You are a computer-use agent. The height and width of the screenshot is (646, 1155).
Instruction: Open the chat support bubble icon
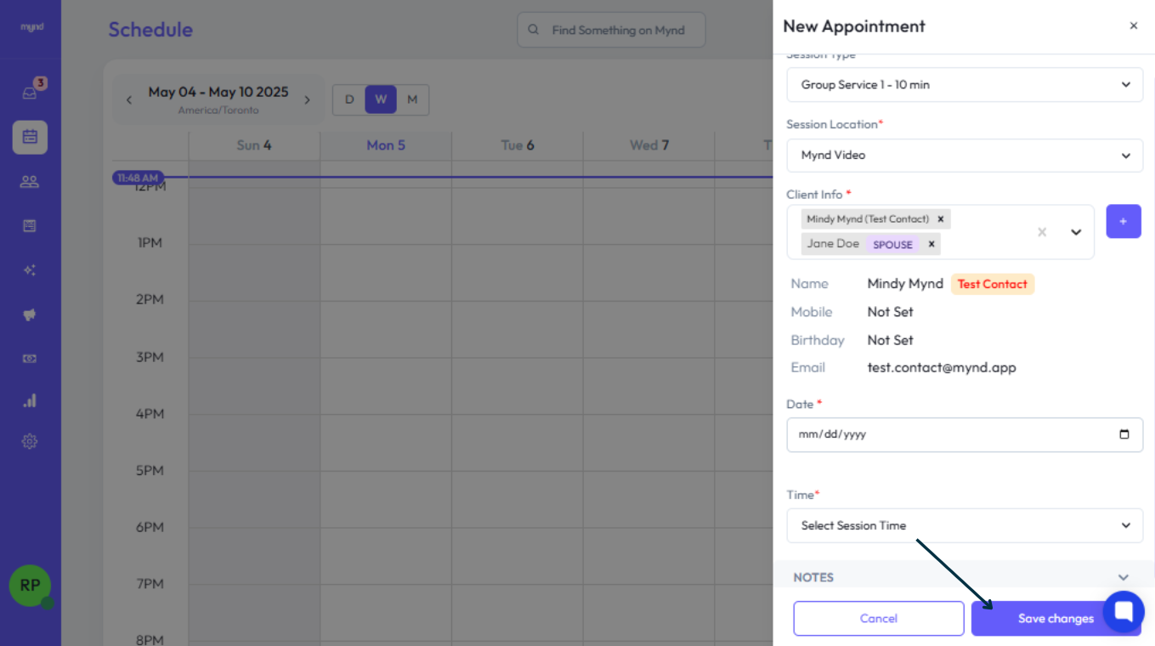(1124, 611)
